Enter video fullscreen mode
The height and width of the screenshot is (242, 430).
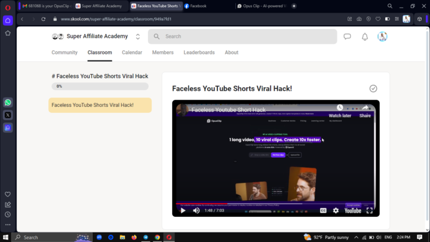[x=370, y=210]
